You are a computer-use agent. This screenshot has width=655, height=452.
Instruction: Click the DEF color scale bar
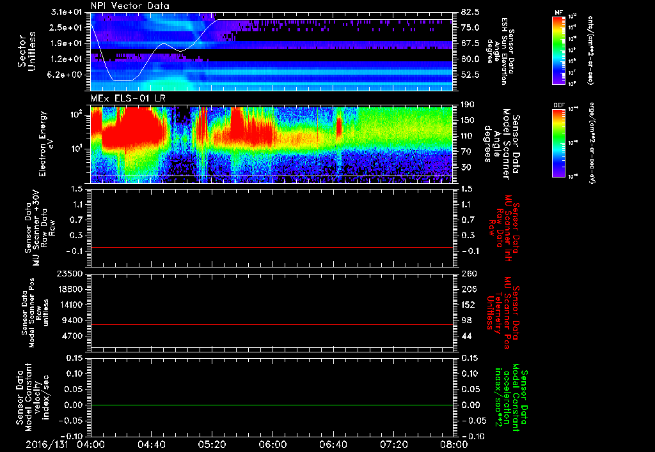coord(558,143)
